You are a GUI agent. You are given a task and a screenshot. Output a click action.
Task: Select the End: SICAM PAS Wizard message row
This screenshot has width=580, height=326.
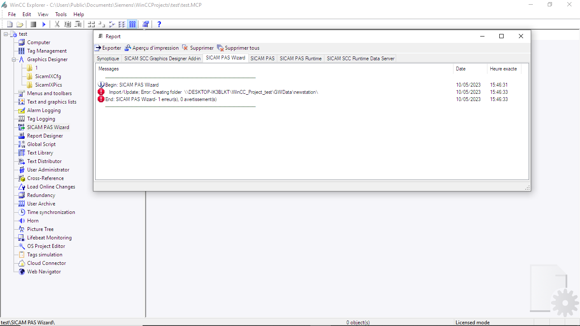pyautogui.click(x=309, y=99)
